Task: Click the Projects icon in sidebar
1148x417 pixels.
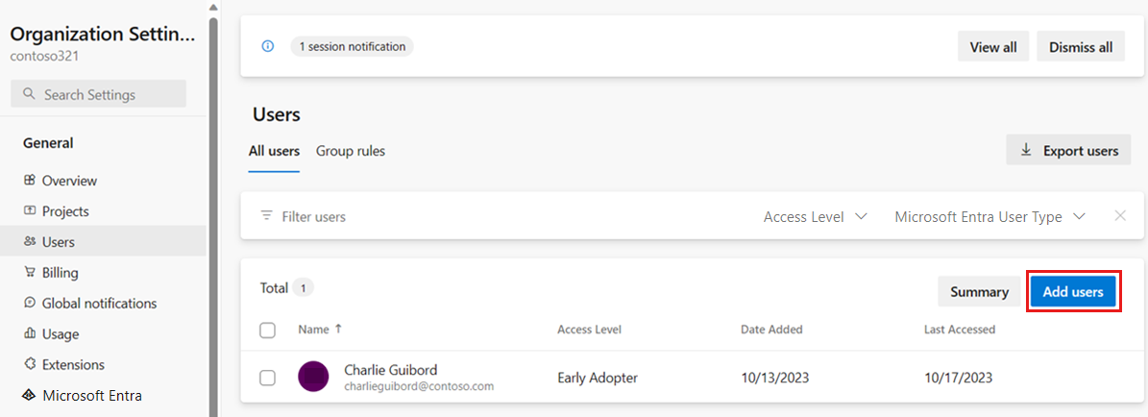Action: point(29,211)
